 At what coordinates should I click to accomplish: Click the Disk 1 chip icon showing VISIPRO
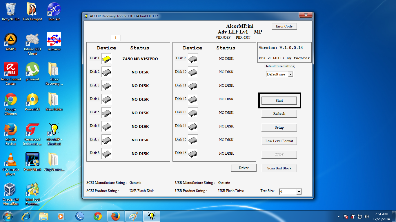tap(106, 59)
